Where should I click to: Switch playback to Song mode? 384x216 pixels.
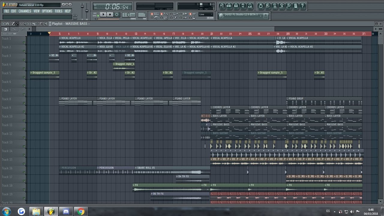98,16
